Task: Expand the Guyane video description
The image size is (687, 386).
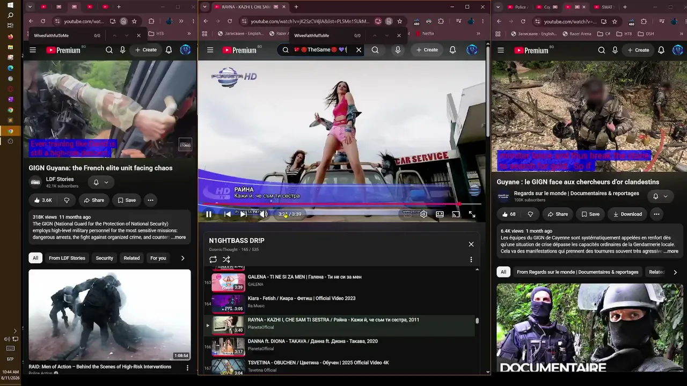Action: [x=671, y=251]
